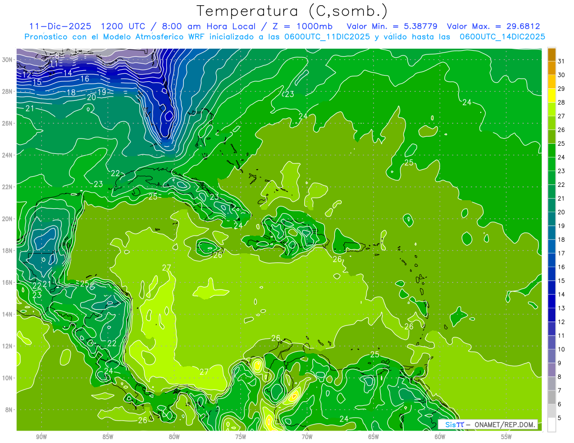The image size is (574, 443).
Task: Click legend scale value 28
Action: pyautogui.click(x=562, y=102)
